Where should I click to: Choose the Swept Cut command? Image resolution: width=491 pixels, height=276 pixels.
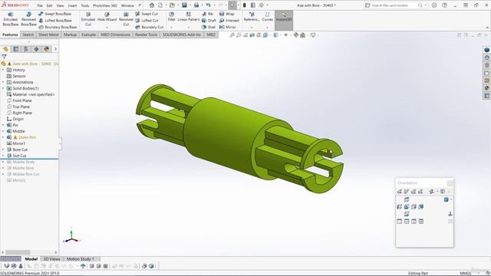(147, 14)
